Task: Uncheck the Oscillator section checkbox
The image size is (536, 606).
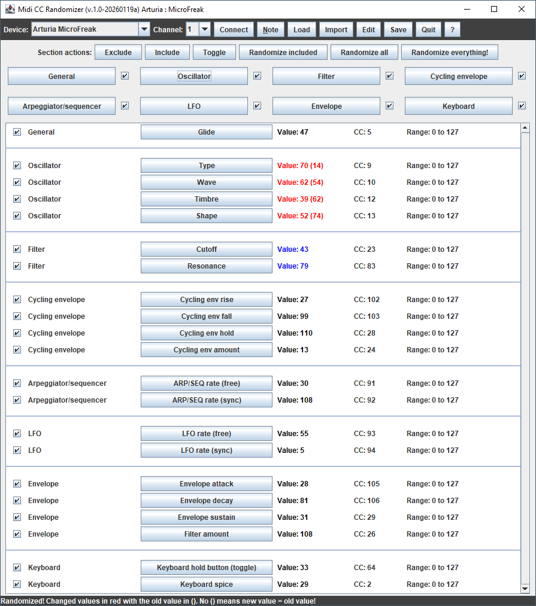Action: click(257, 76)
